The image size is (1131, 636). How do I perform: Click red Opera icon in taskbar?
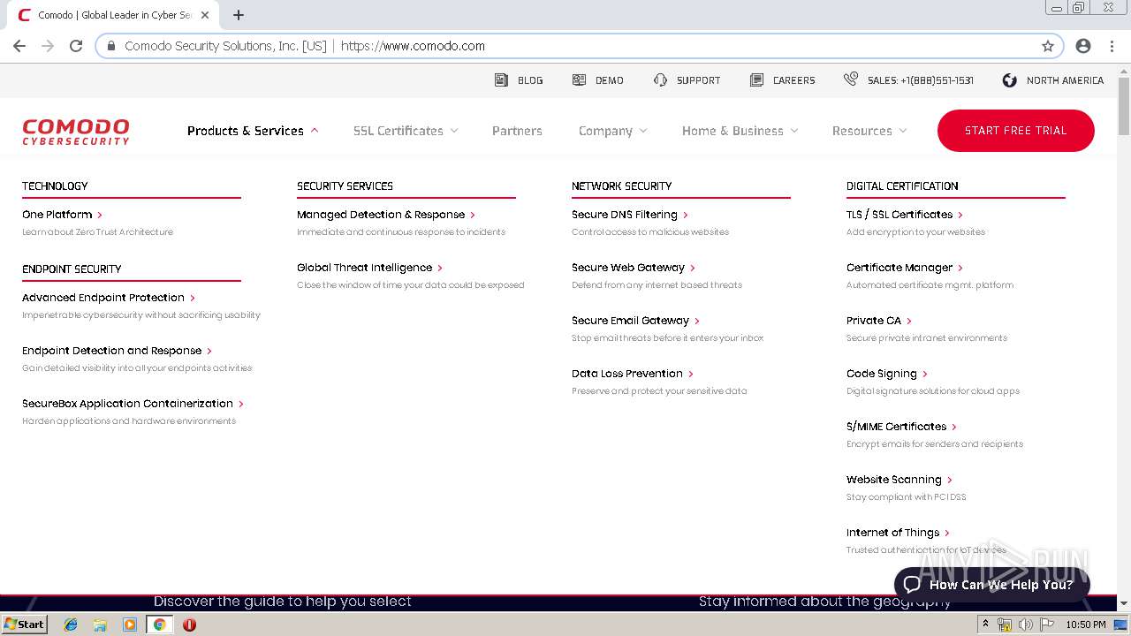pyautogui.click(x=189, y=625)
